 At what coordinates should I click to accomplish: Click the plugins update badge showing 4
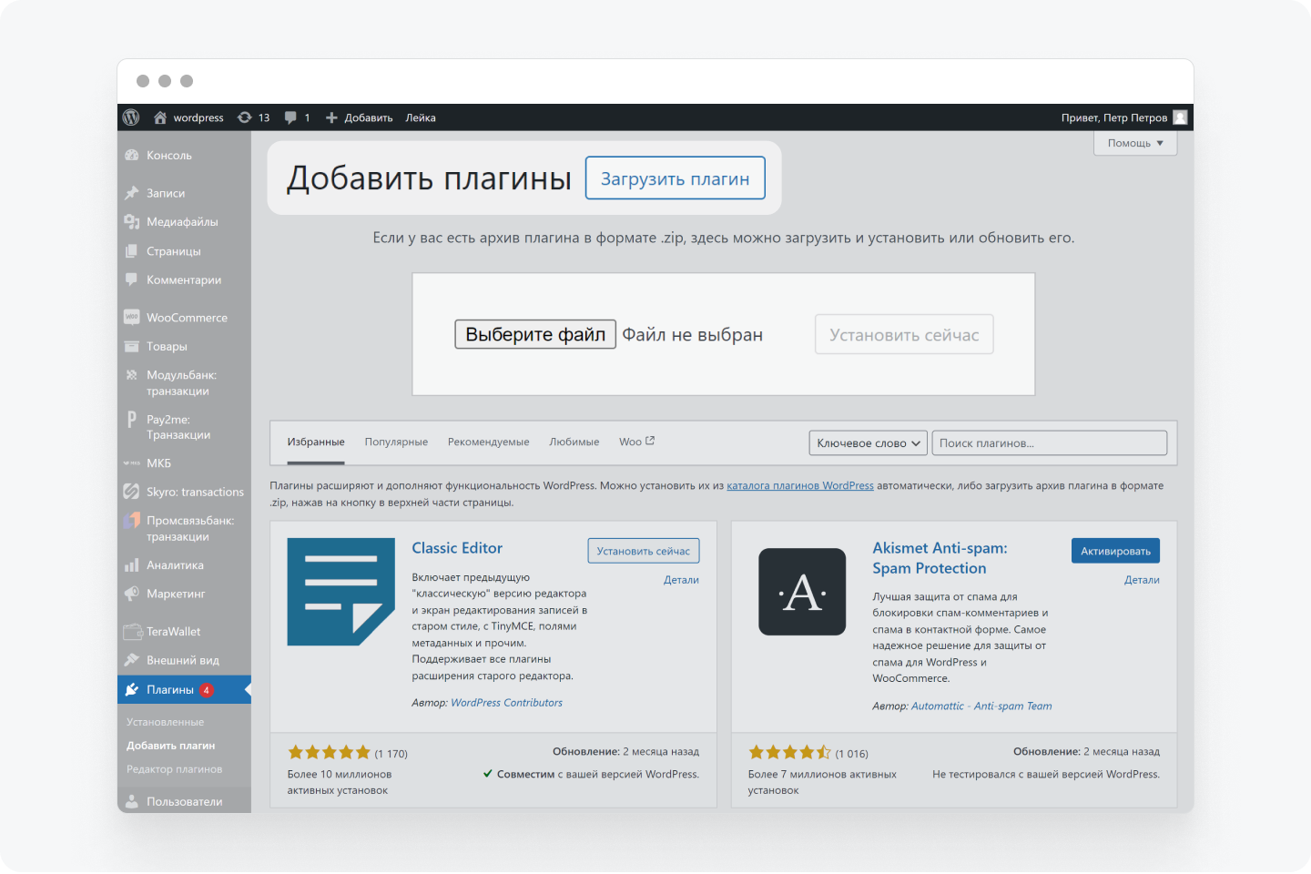207,690
